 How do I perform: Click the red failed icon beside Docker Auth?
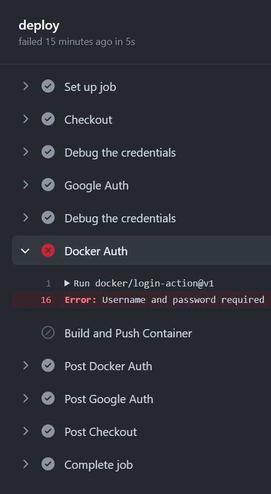click(48, 251)
